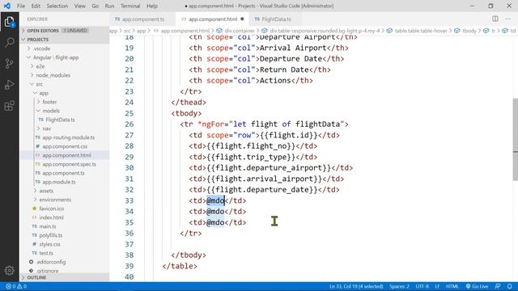This screenshot has width=518, height=291.
Task: Open app.component.css file
Action: [65, 146]
